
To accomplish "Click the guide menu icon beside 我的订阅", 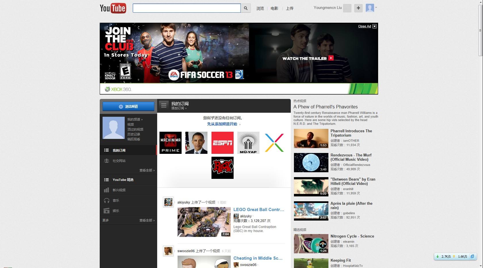I will click(164, 105).
